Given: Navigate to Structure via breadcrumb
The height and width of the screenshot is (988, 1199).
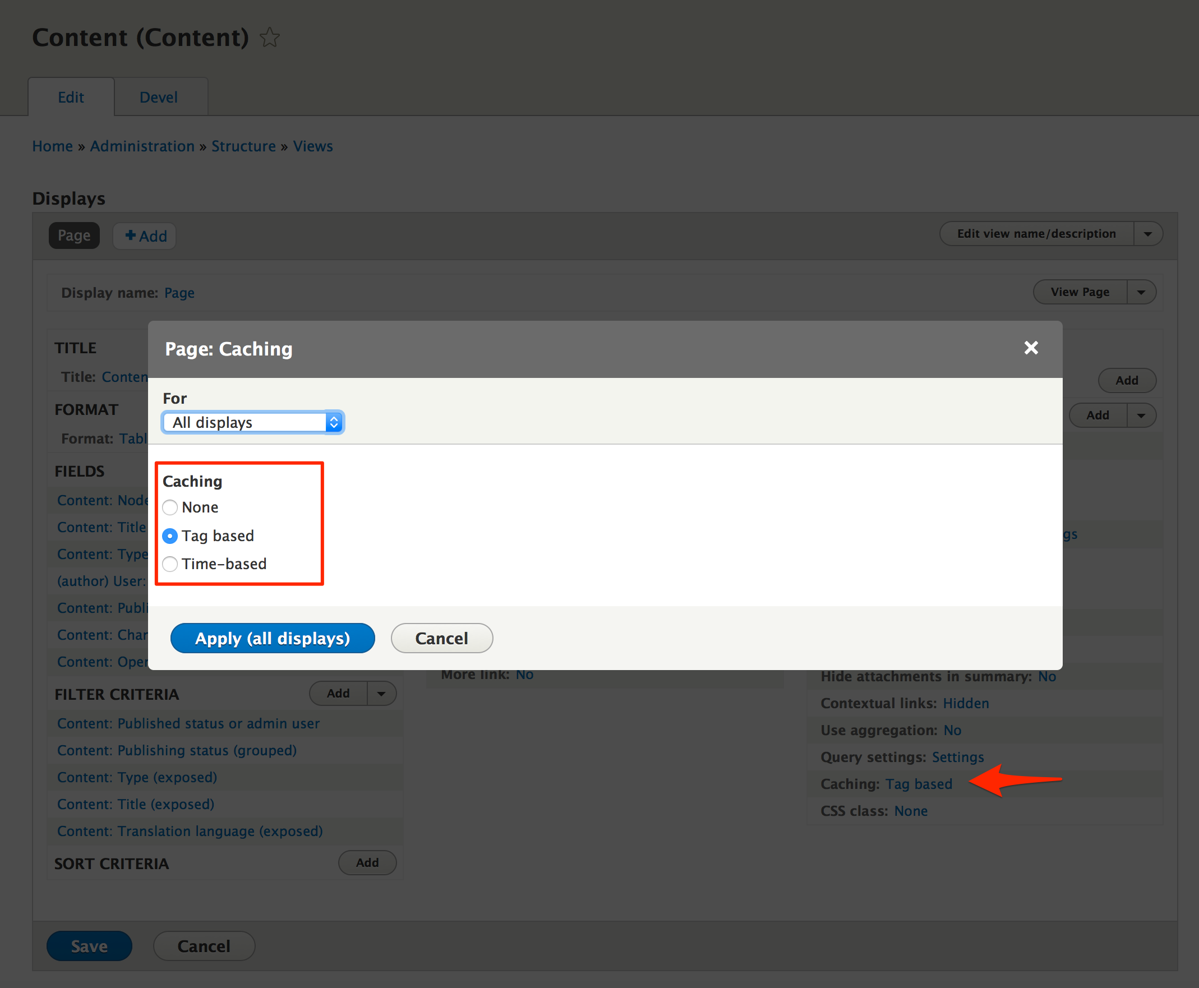Looking at the screenshot, I should [243, 146].
